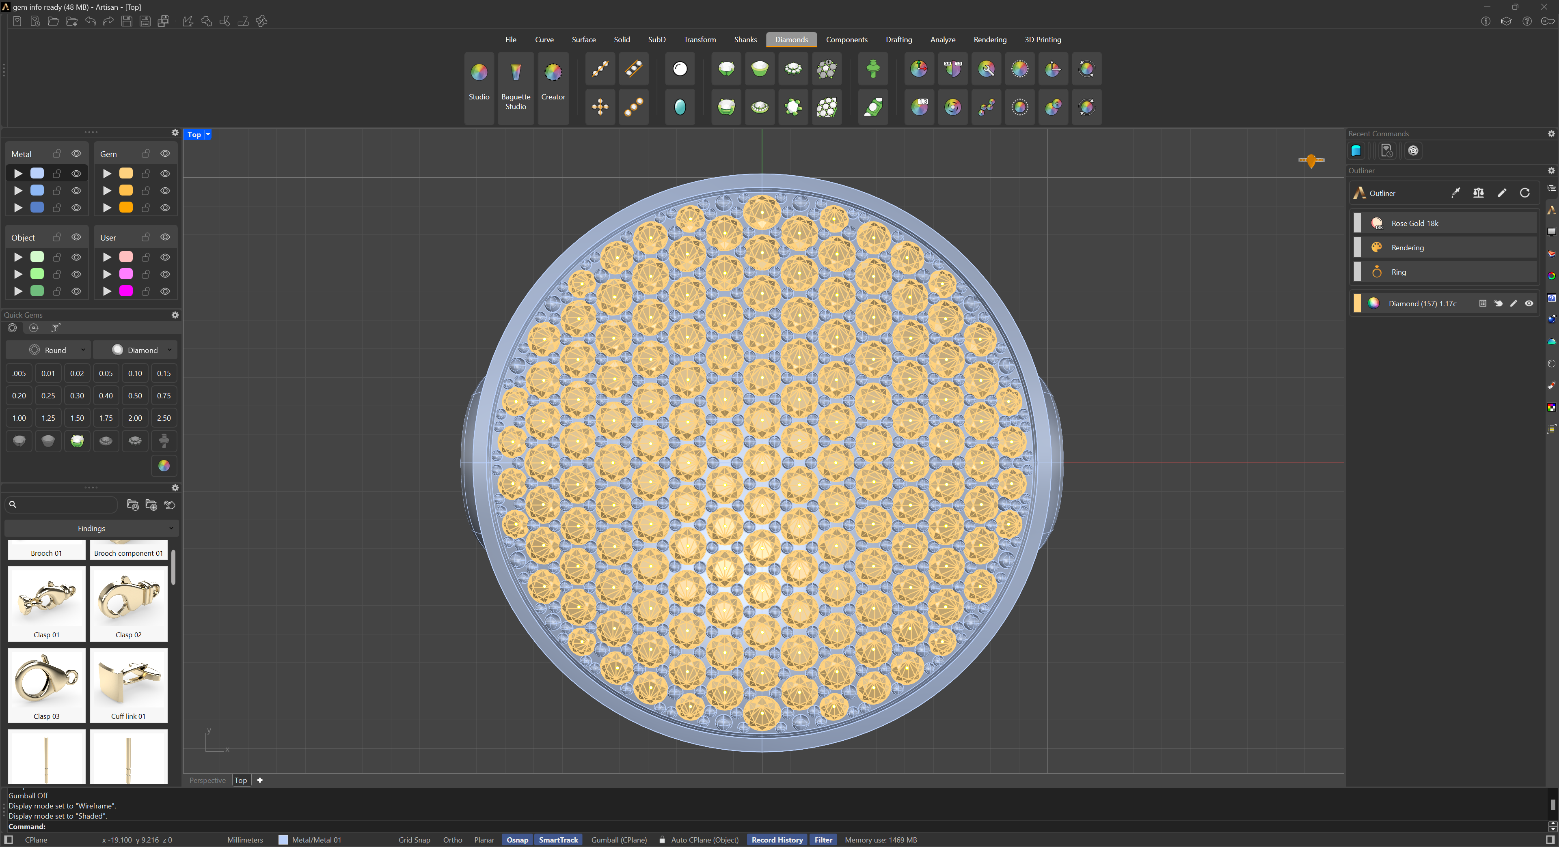The height and width of the screenshot is (847, 1559).
Task: Open the pavé gem-add tool with plus sign
Action: 827,69
